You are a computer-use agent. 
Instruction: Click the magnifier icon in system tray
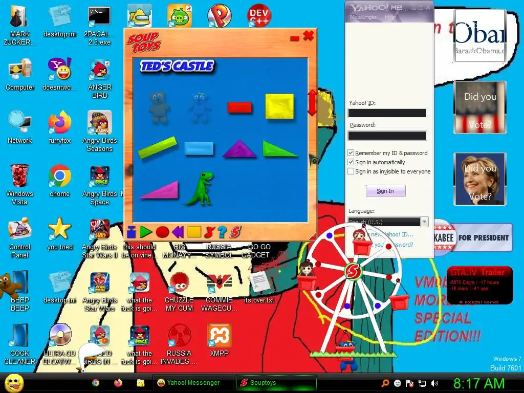pyautogui.click(x=385, y=383)
